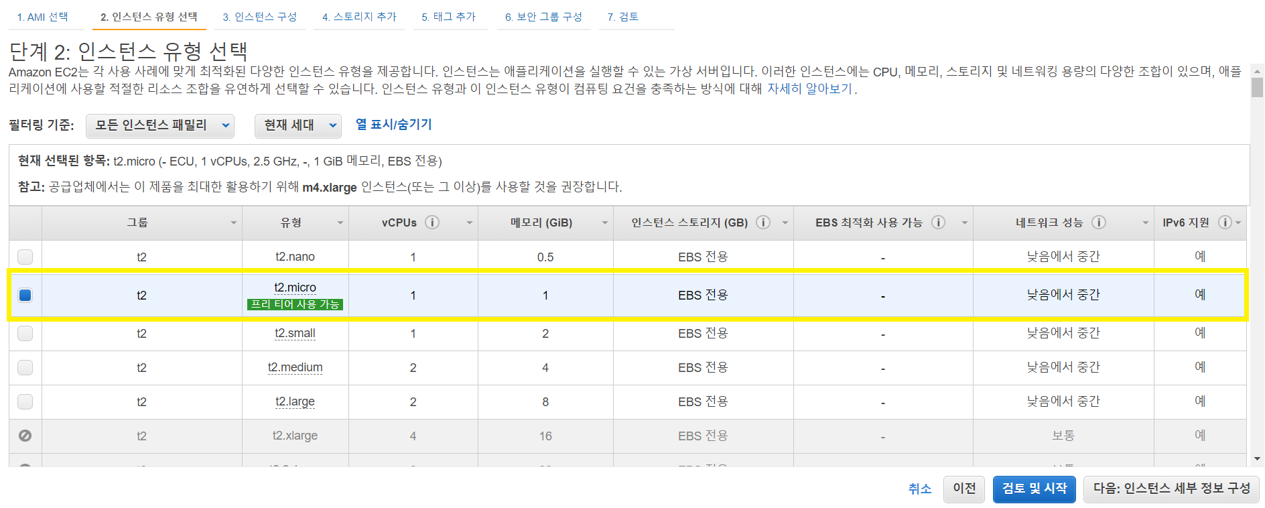Click memory value 0.5 in t2.nano row
The width and height of the screenshot is (1265, 508).
(x=545, y=257)
